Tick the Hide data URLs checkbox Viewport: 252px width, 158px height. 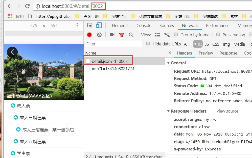(148, 44)
